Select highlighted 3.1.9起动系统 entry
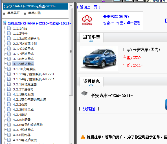Viewport: 167px width, 144px height. pyautogui.click(x=23, y=64)
